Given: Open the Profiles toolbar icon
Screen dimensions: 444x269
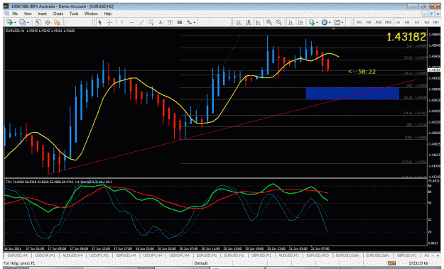Looking at the screenshot, I should [22, 22].
